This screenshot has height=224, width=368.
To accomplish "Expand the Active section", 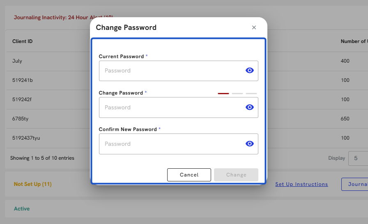I will point(22,209).
